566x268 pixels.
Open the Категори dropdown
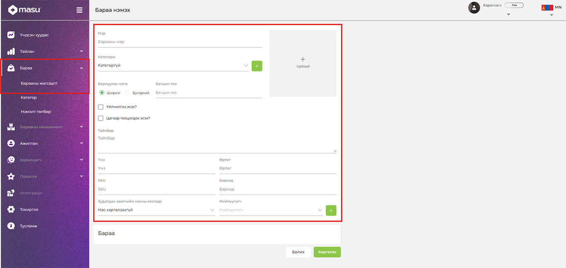click(x=173, y=66)
